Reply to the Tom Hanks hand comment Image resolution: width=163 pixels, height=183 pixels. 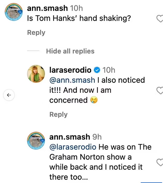pos(36,33)
